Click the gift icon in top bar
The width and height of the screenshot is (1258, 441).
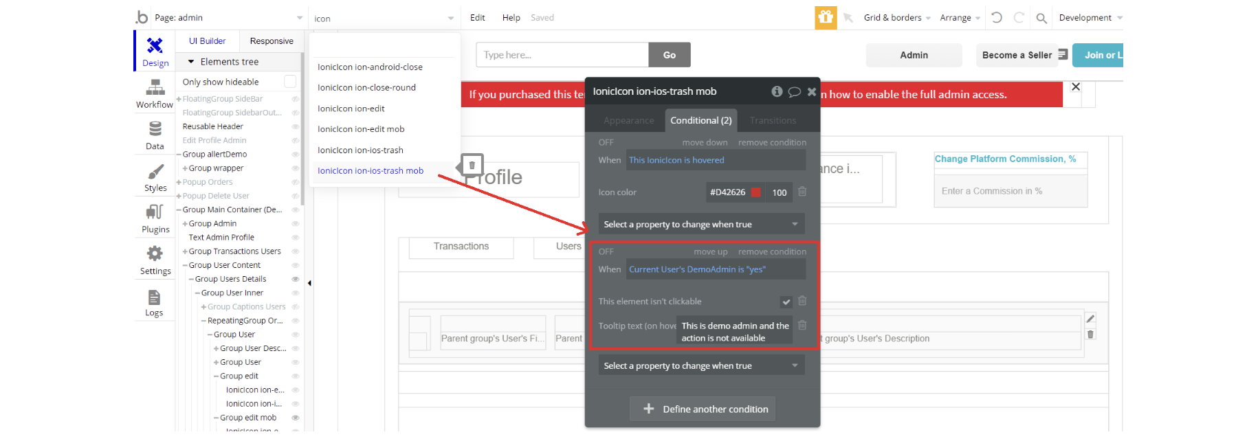pos(826,18)
